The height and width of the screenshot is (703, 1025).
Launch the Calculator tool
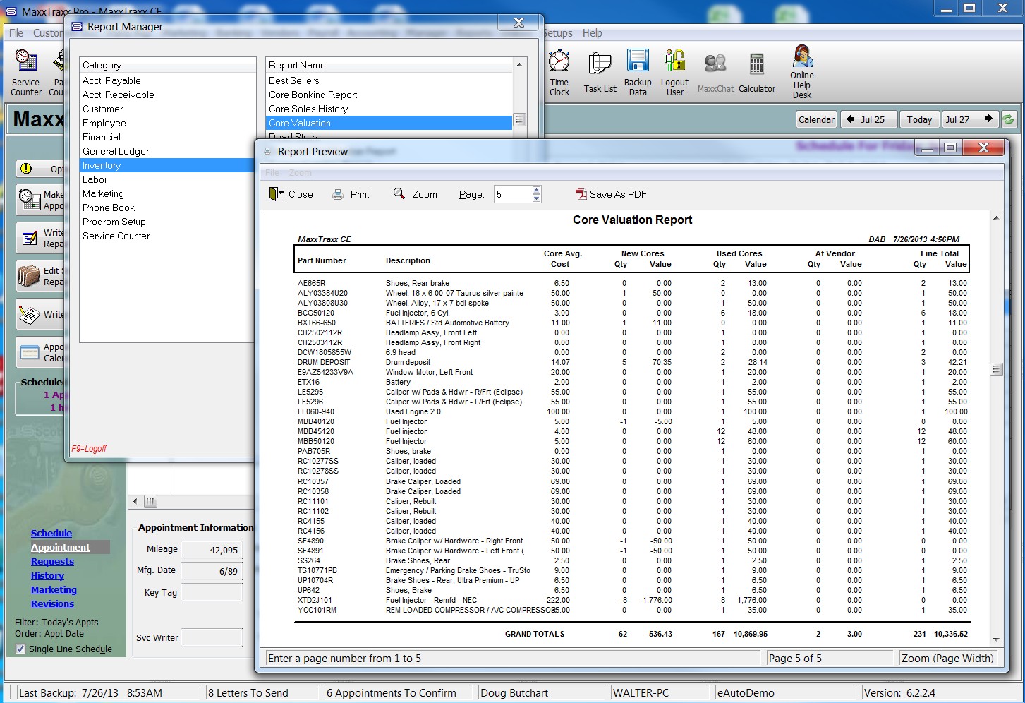(757, 72)
